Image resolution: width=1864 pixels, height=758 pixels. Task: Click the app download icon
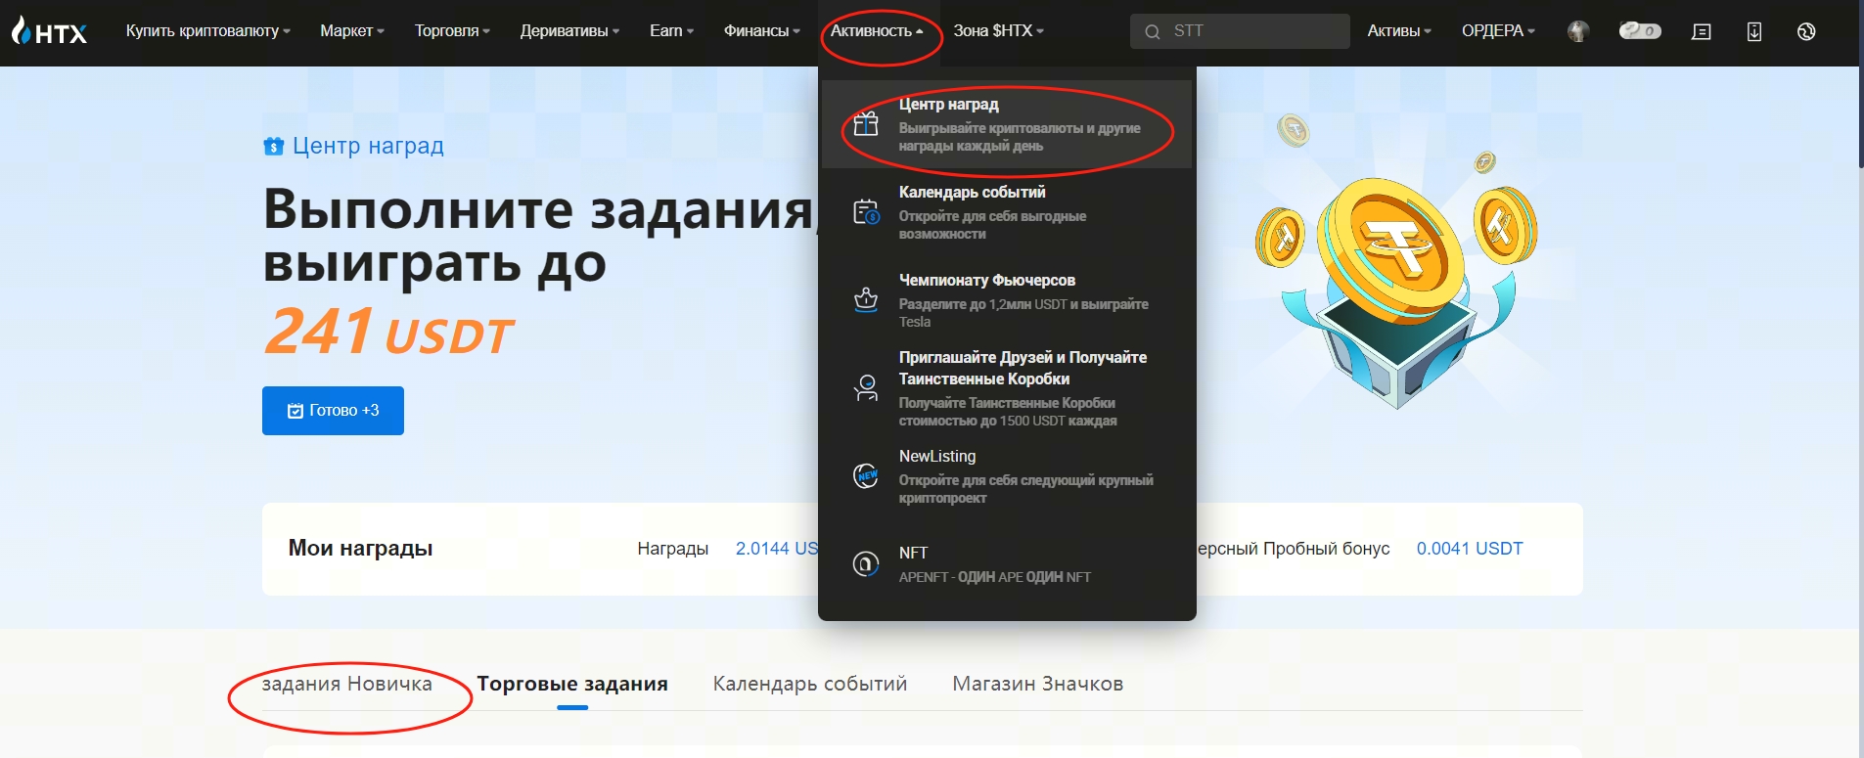1753,31
